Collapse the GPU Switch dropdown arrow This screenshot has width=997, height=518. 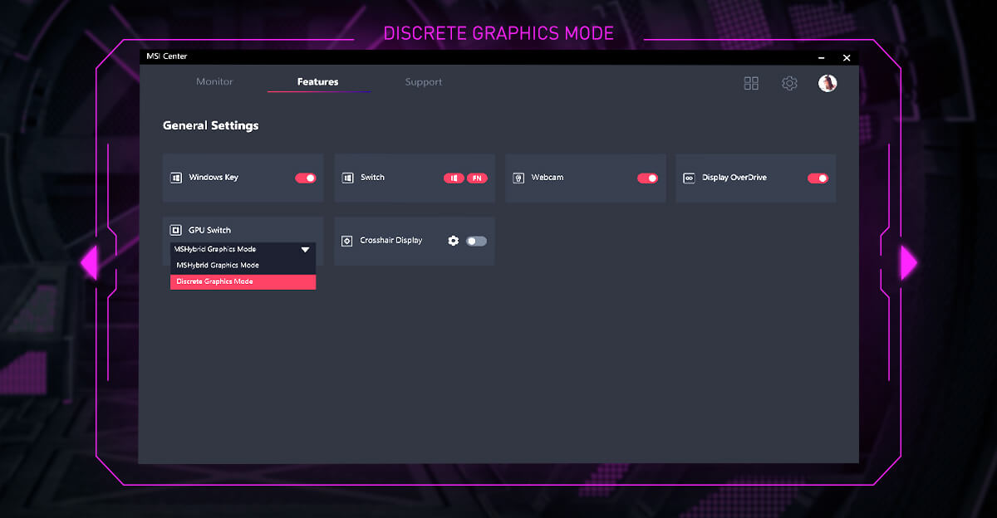coord(305,249)
